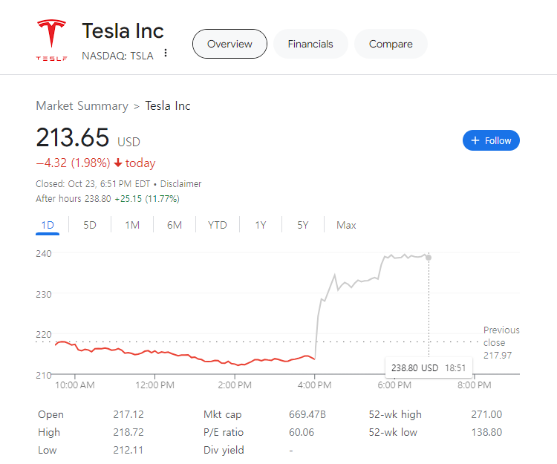The width and height of the screenshot is (557, 464).
Task: Click the Previous close 217.97 label
Action: click(x=501, y=342)
